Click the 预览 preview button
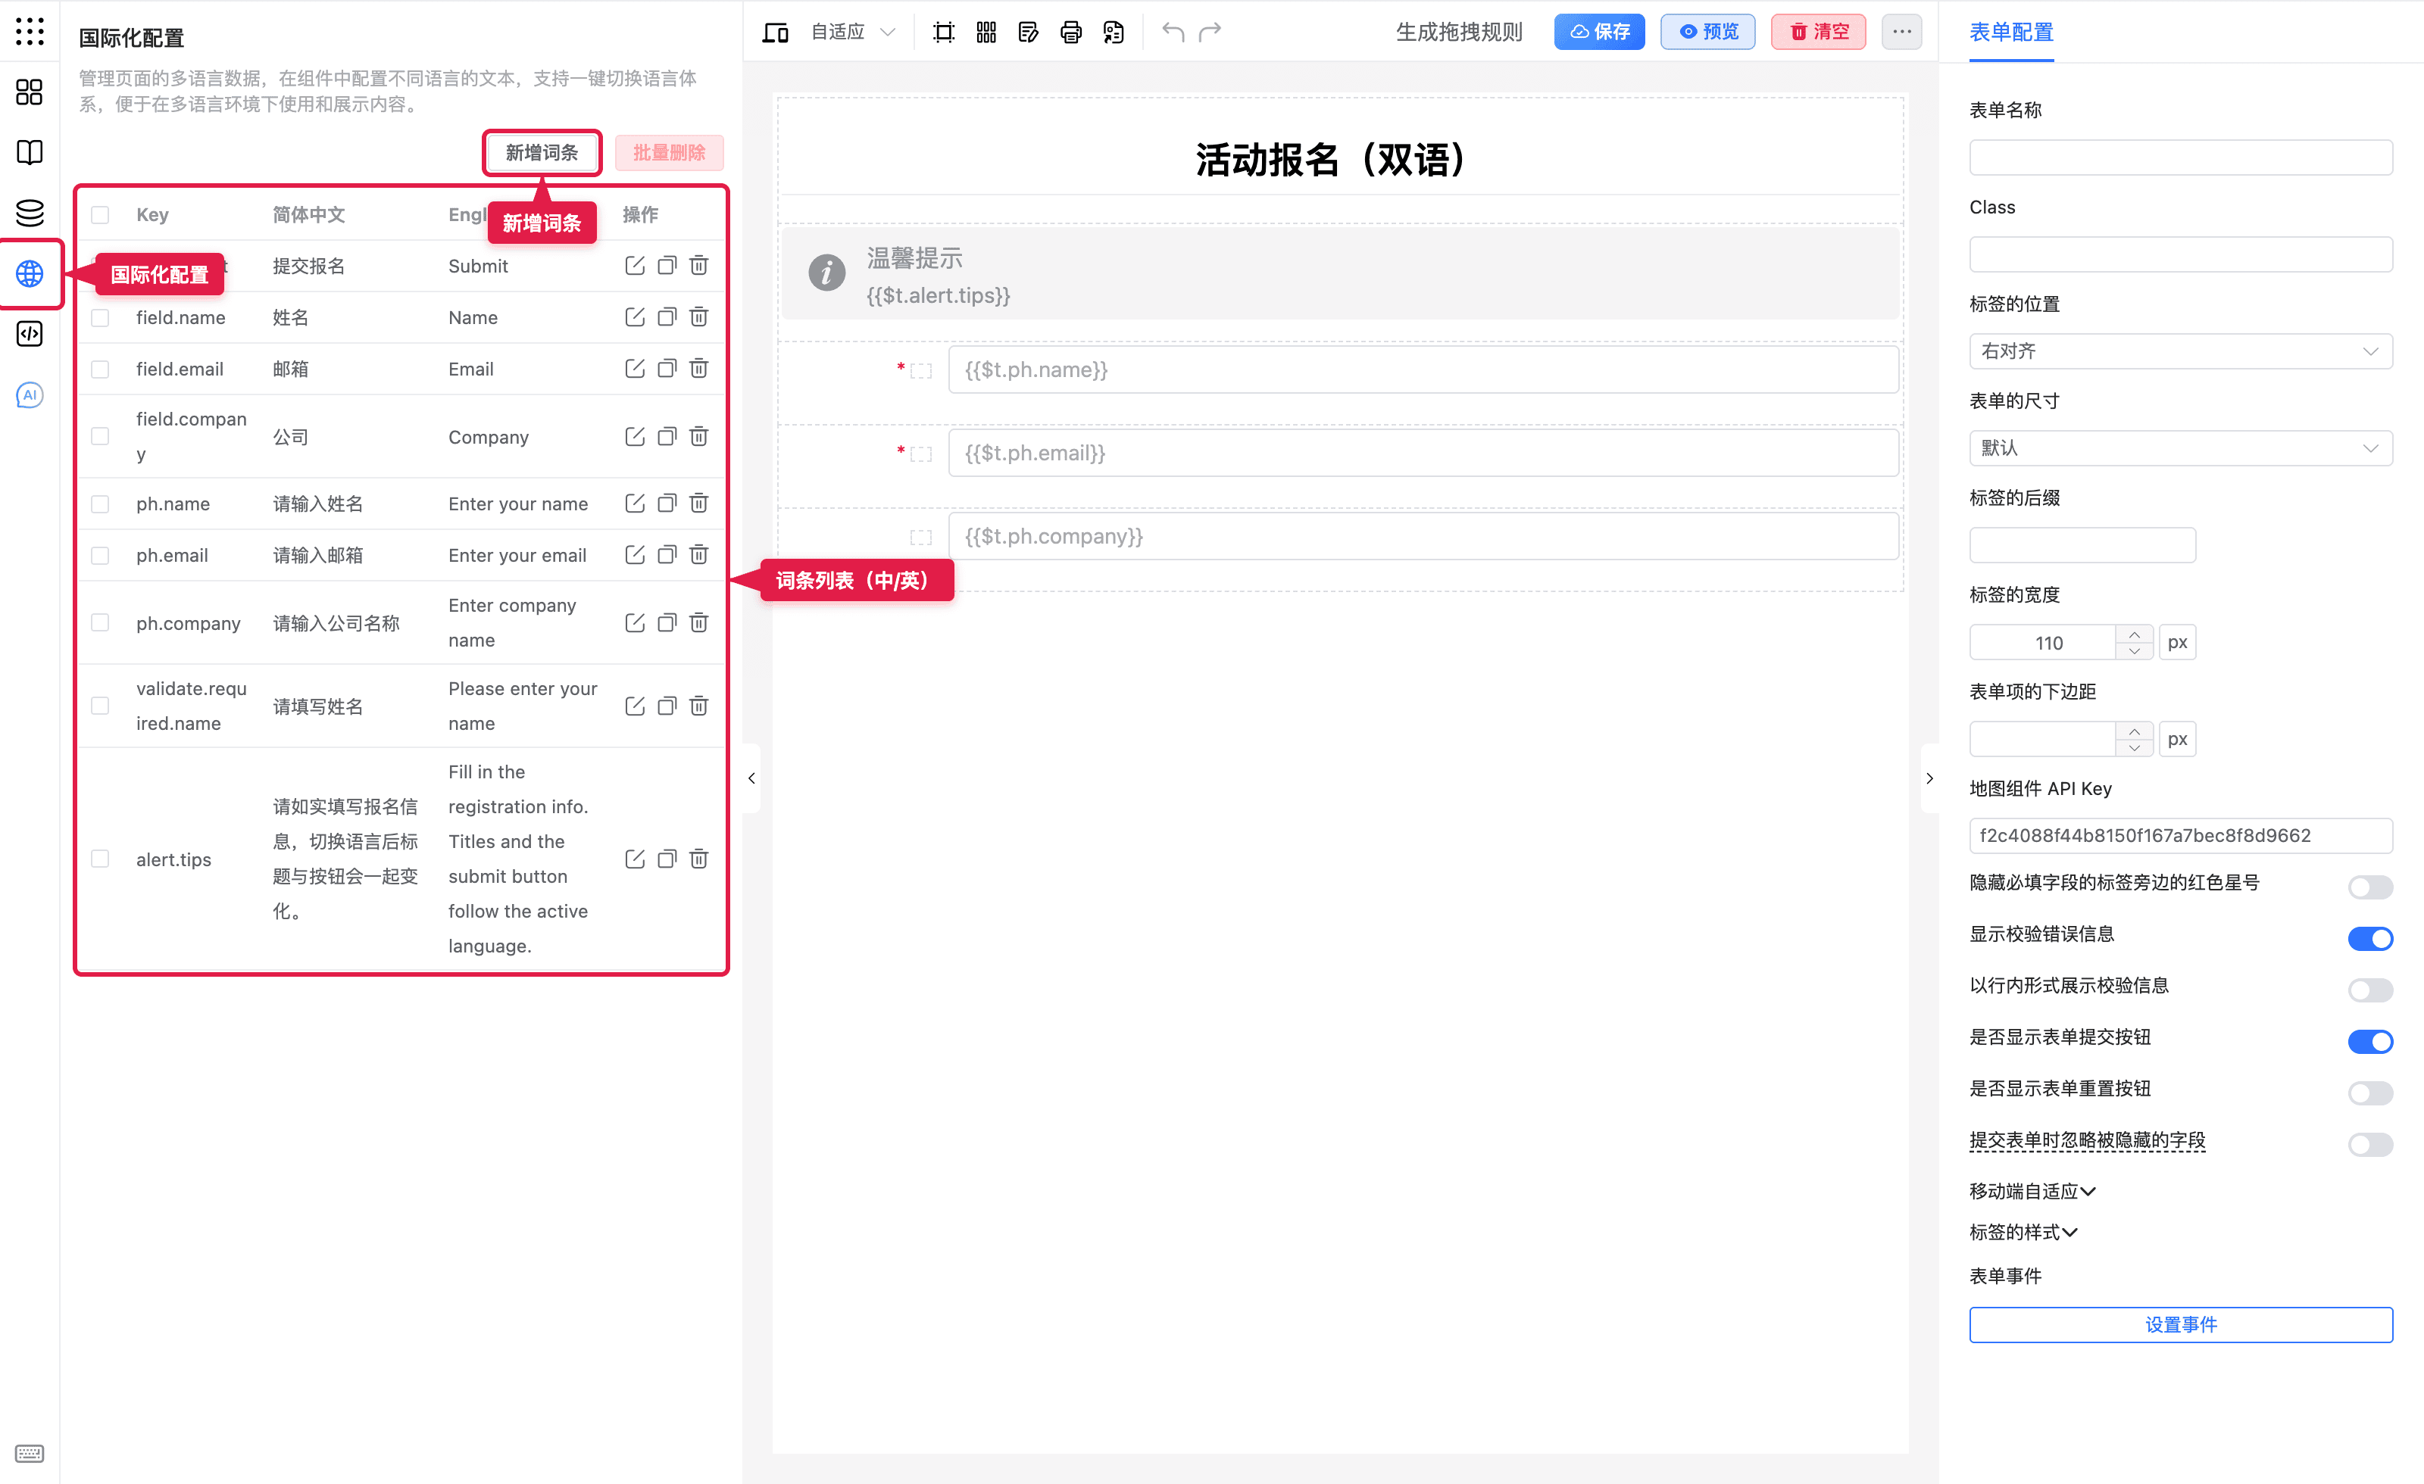 (1708, 32)
